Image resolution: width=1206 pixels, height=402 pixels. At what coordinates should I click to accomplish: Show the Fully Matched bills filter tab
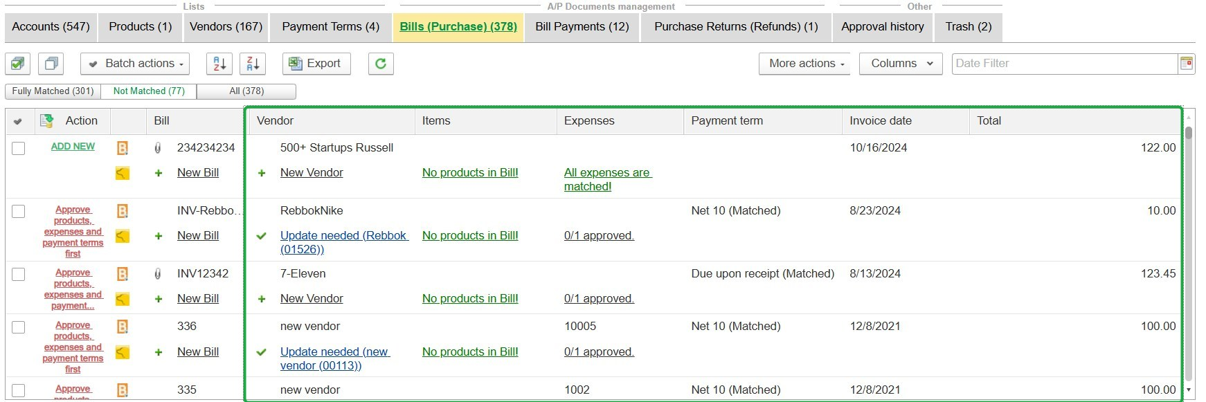pyautogui.click(x=53, y=91)
